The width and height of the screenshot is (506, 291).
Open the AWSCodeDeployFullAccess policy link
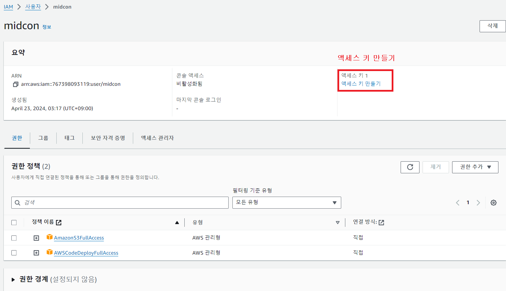86,253
